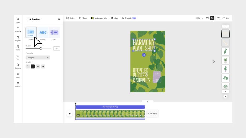This screenshot has height=138, width=246.
Task: Open the Align options
Action: [115, 18]
